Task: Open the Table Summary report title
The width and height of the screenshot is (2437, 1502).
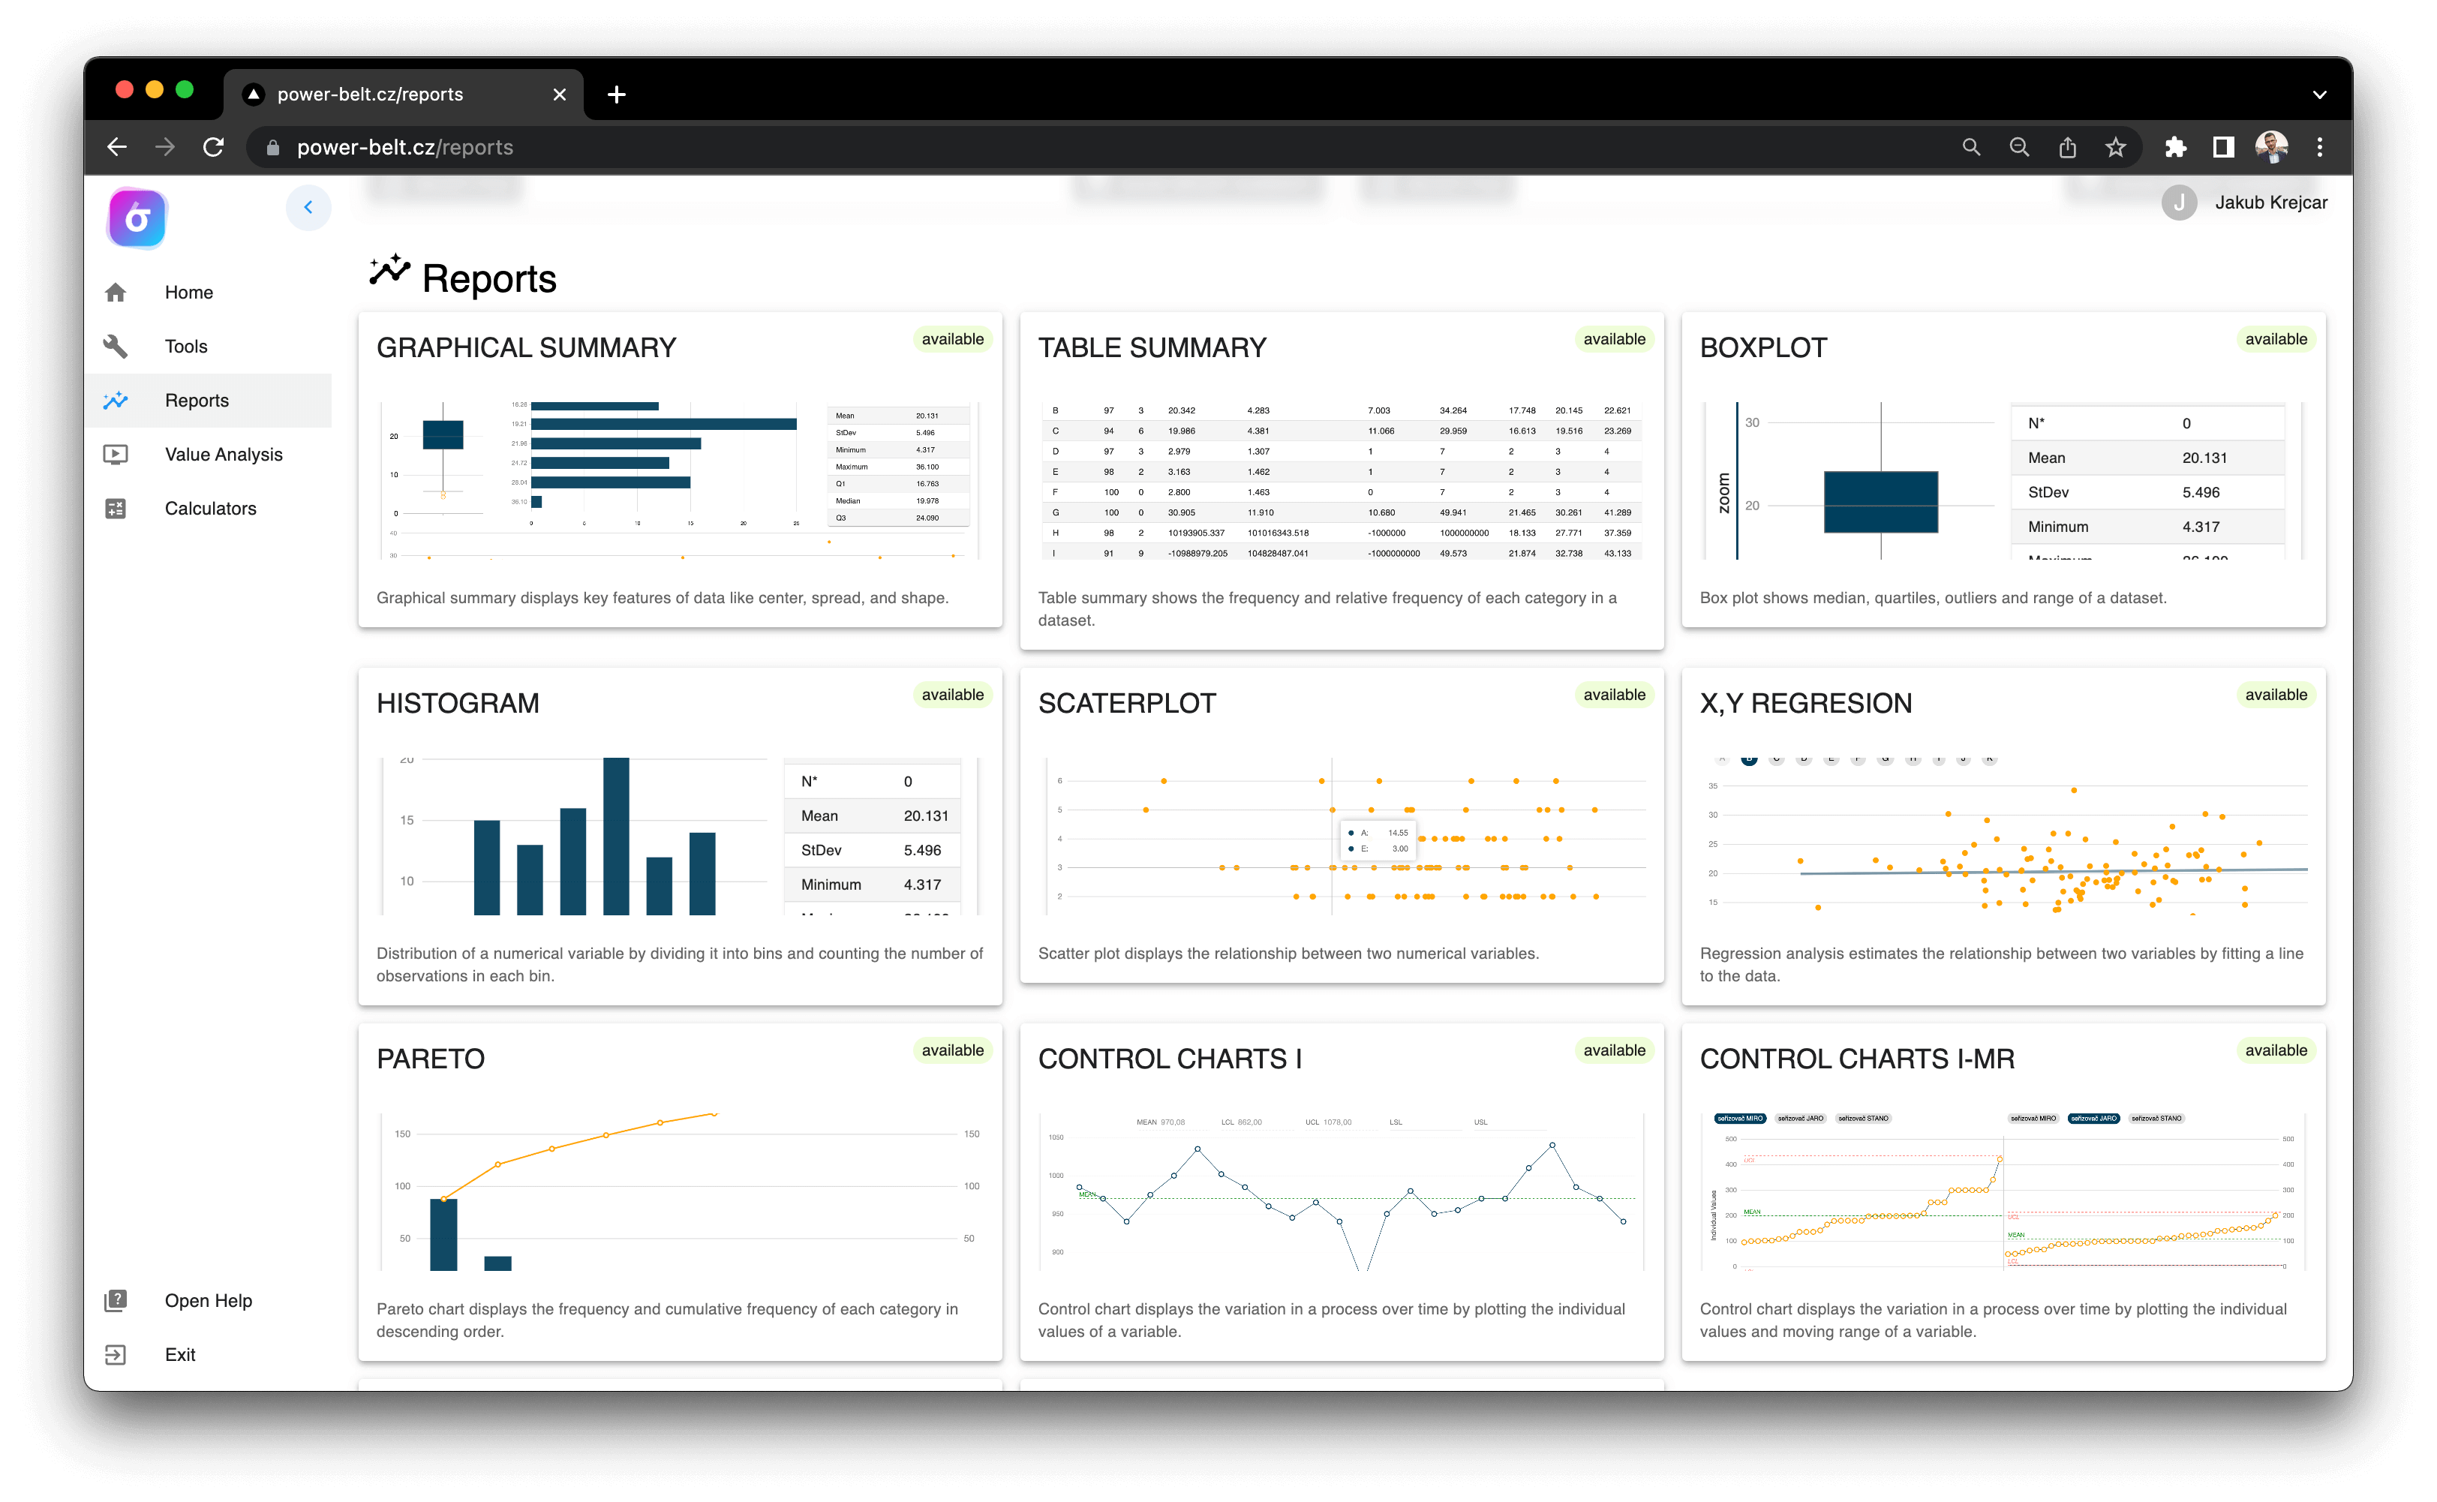Action: point(1152,347)
